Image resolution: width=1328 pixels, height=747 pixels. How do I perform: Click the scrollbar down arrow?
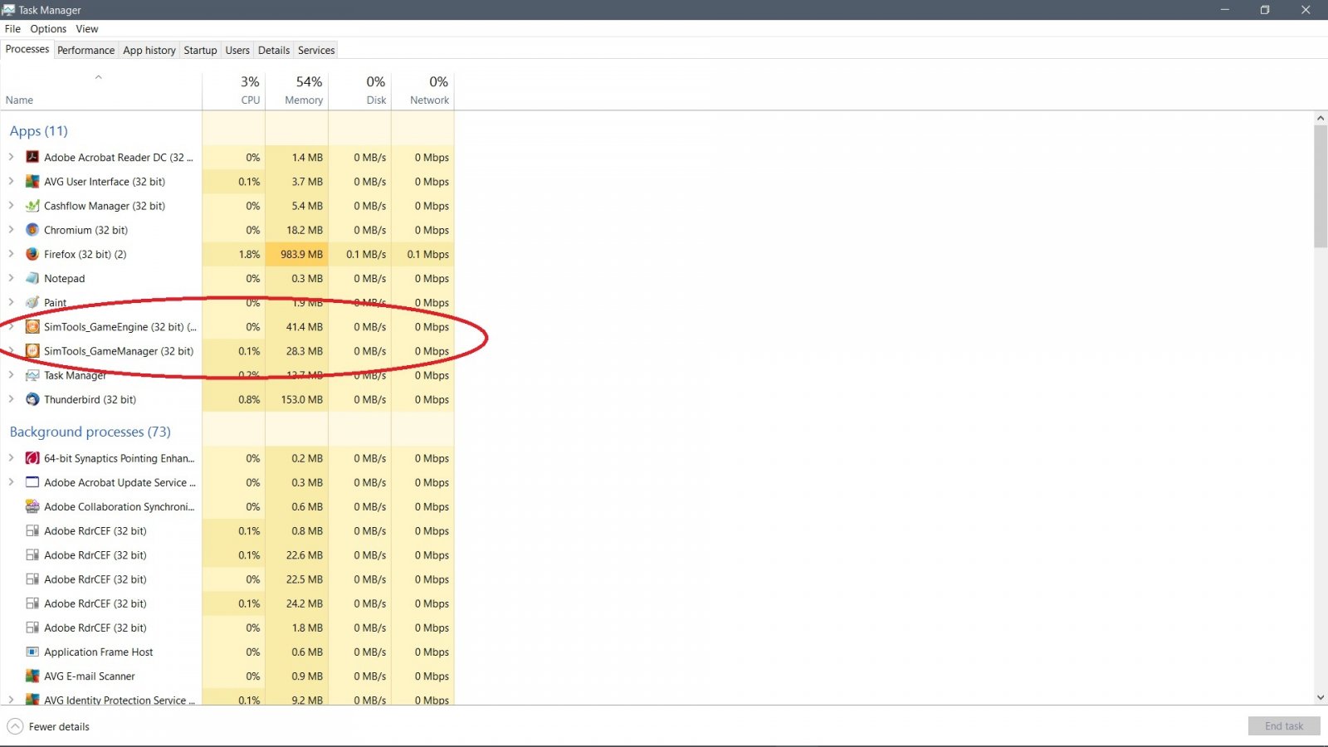tap(1321, 698)
